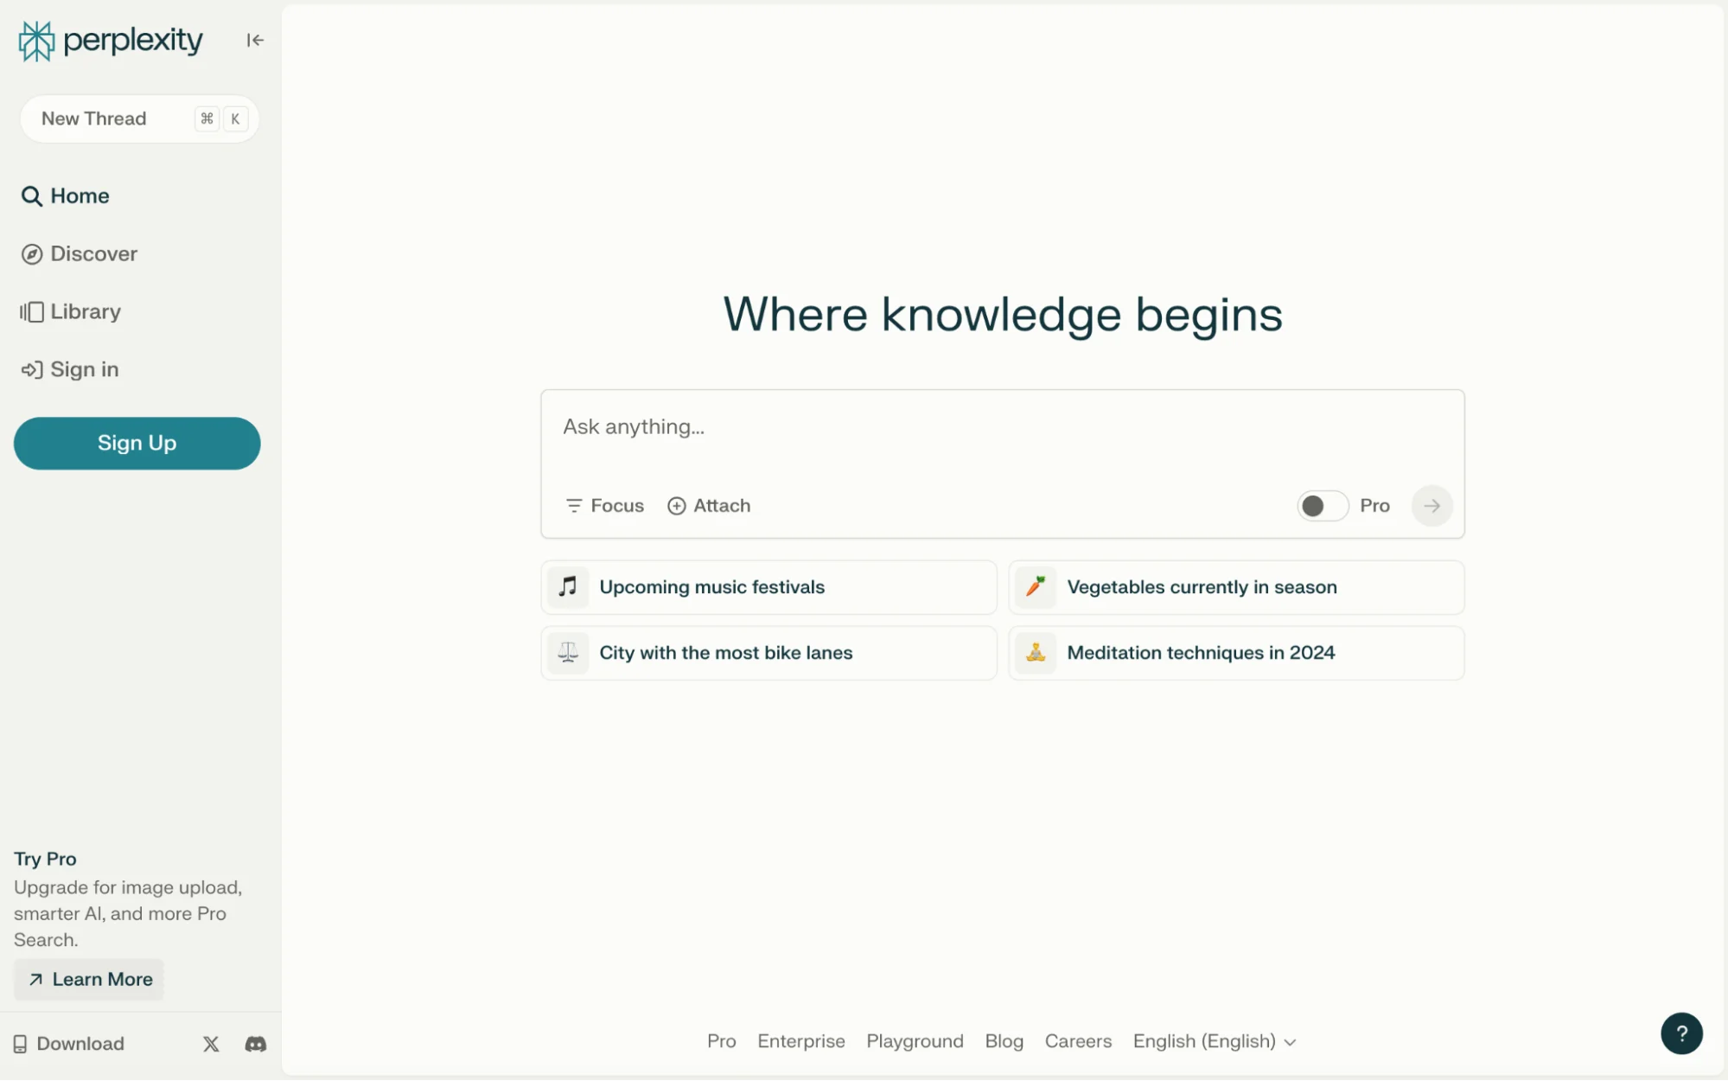The width and height of the screenshot is (1728, 1081).
Task: Click the Attach plus icon
Action: (677, 506)
